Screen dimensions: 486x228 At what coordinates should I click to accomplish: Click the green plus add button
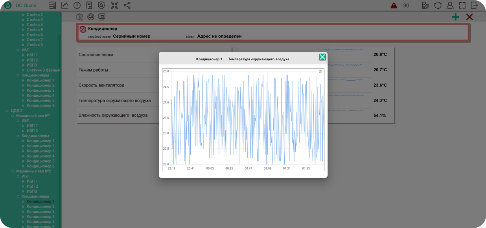tap(455, 17)
